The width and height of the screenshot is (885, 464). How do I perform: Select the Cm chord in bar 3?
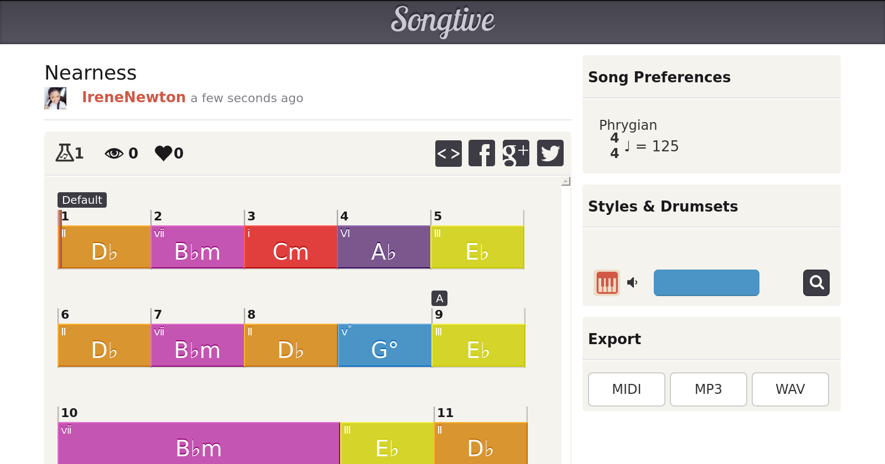[290, 247]
